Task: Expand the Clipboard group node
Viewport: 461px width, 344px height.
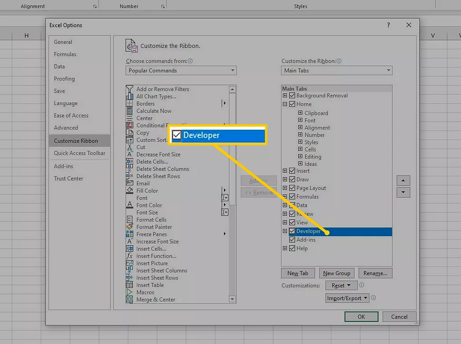Action: [300, 112]
